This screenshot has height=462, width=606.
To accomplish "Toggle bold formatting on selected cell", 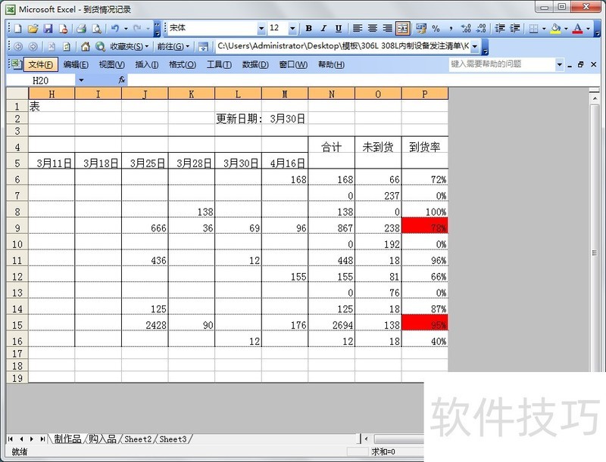I will coord(308,28).
